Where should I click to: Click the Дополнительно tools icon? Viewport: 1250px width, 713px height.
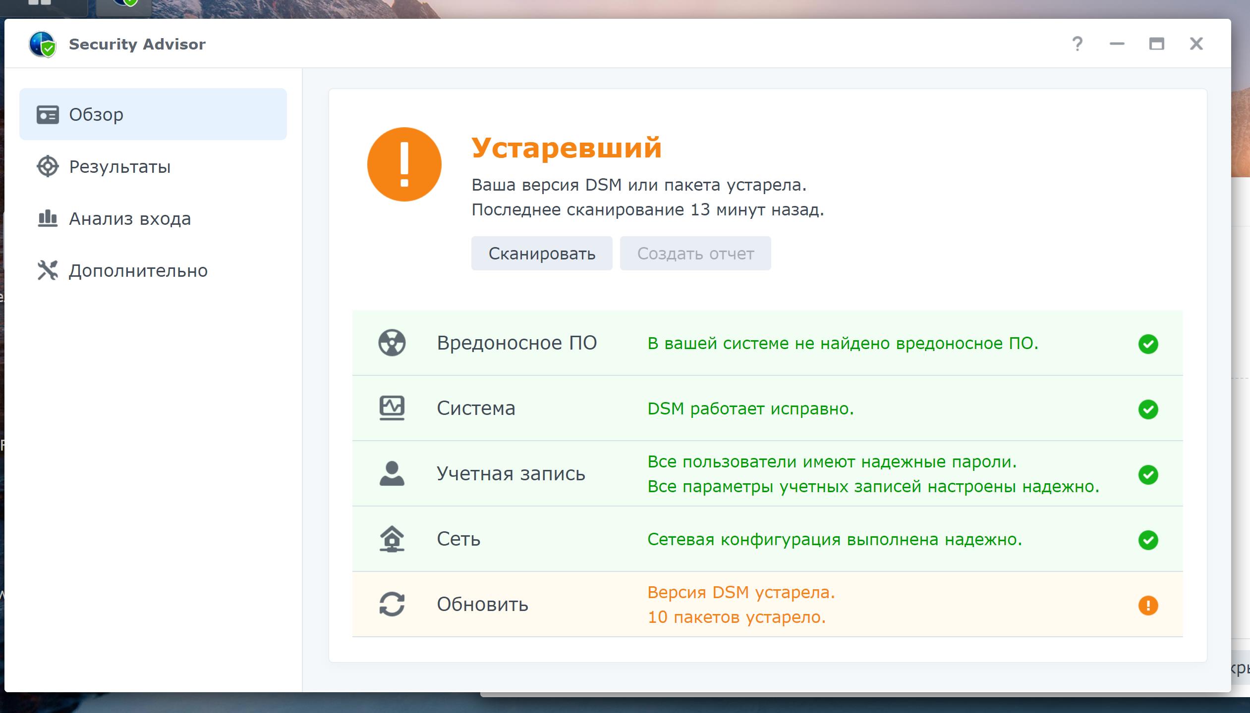click(48, 270)
